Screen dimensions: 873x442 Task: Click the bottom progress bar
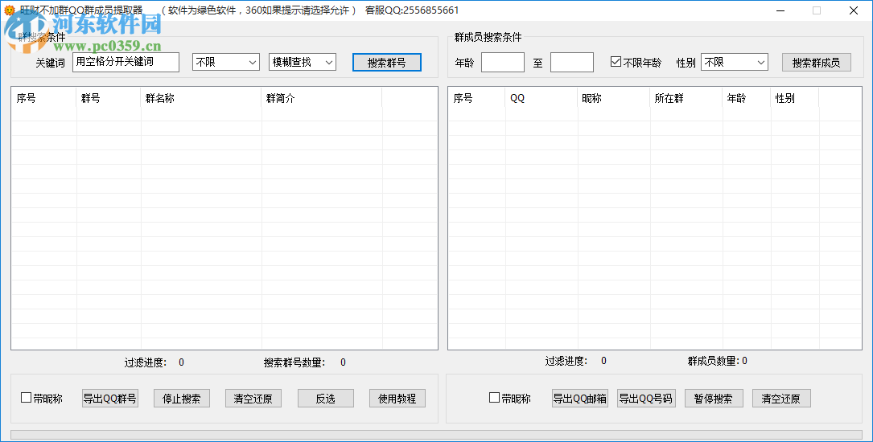436,435
